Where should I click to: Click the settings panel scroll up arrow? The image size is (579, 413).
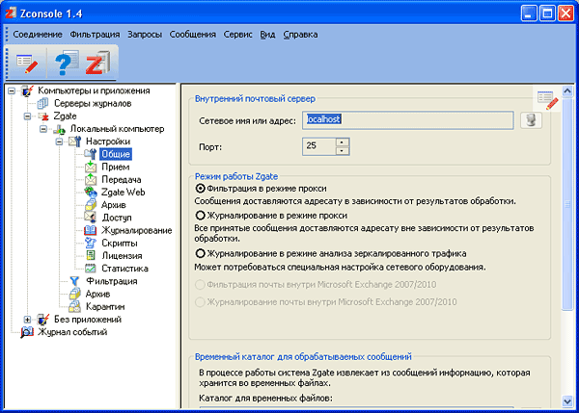click(x=567, y=90)
